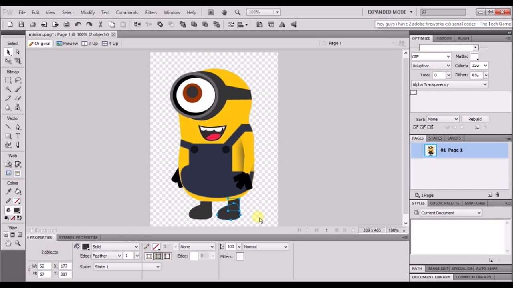Open the Edge Feather dropdown
Screen dimensions: 513x288
click(x=107, y=256)
